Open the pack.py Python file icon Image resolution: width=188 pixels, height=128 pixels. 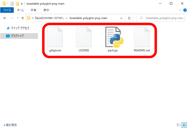click(x=114, y=37)
